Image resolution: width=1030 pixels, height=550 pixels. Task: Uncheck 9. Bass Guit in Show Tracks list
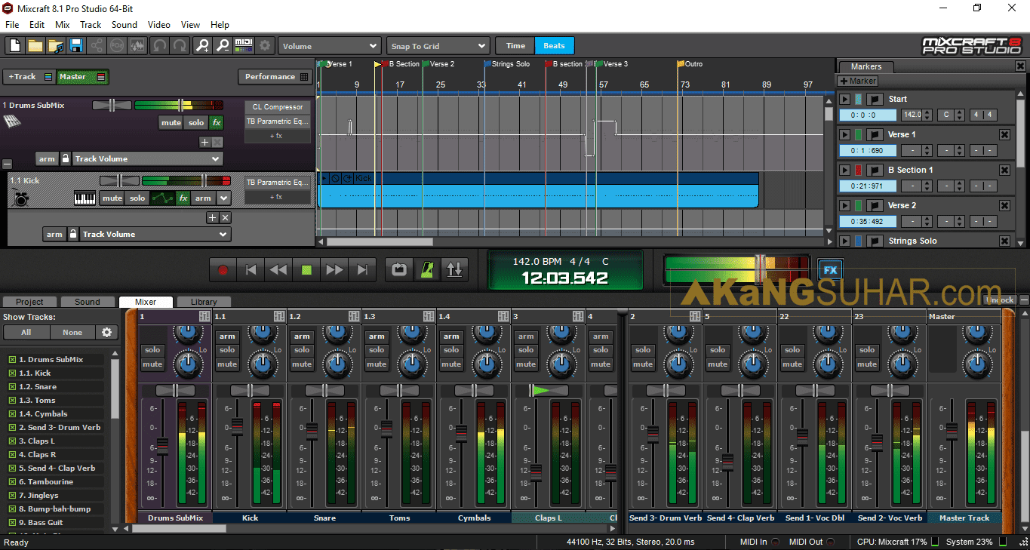(12, 522)
